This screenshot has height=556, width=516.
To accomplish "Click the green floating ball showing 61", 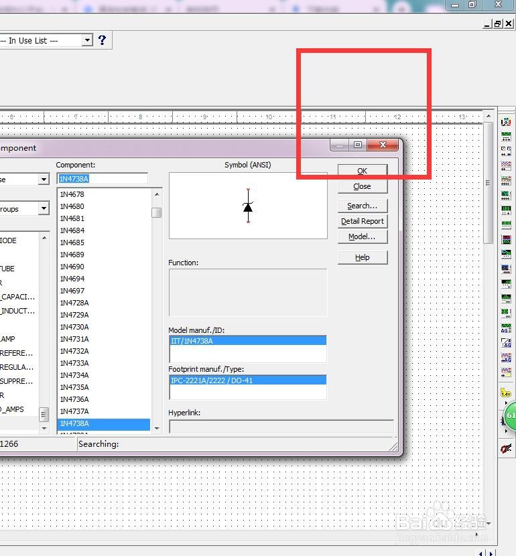I will click(x=511, y=415).
